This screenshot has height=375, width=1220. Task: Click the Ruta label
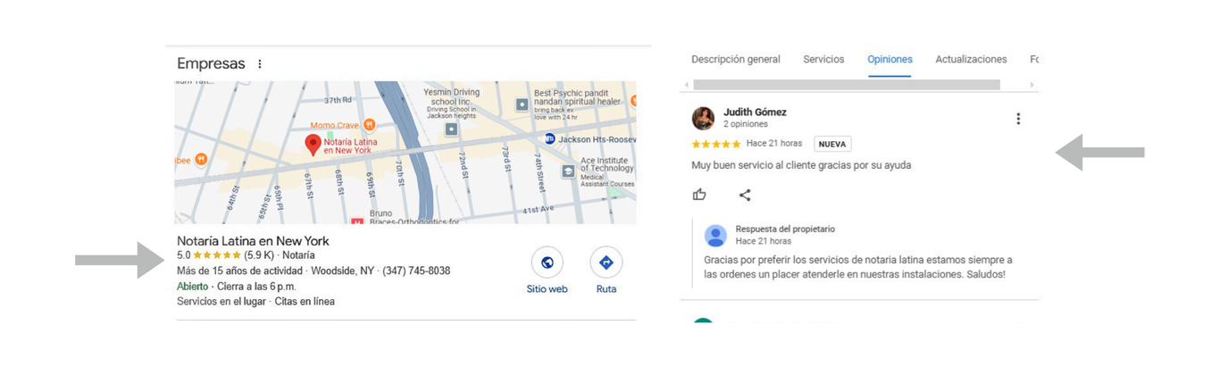pos(606,289)
